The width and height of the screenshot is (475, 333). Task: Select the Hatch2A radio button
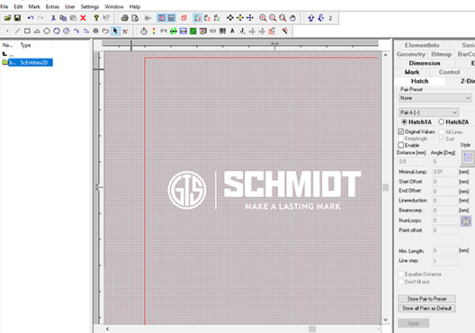click(441, 121)
